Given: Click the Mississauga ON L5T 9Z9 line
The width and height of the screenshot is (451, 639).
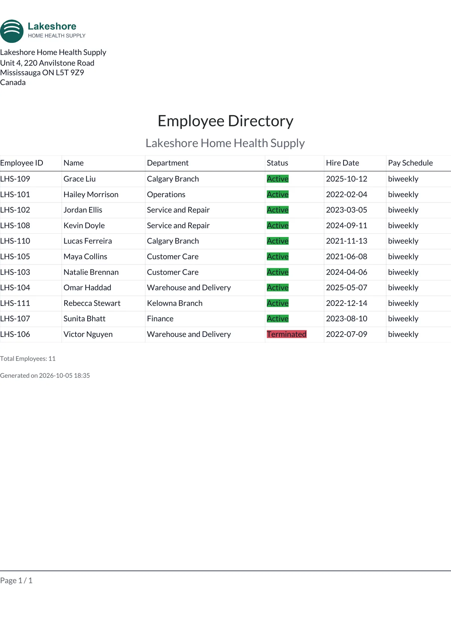Looking at the screenshot, I should [42, 73].
